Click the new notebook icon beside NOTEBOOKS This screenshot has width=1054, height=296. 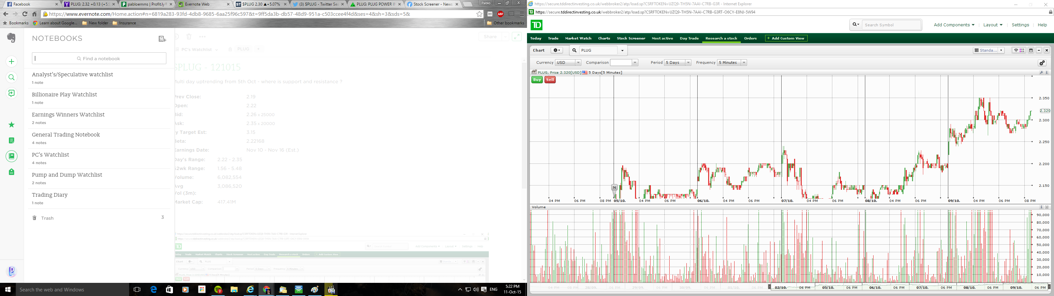click(x=162, y=39)
